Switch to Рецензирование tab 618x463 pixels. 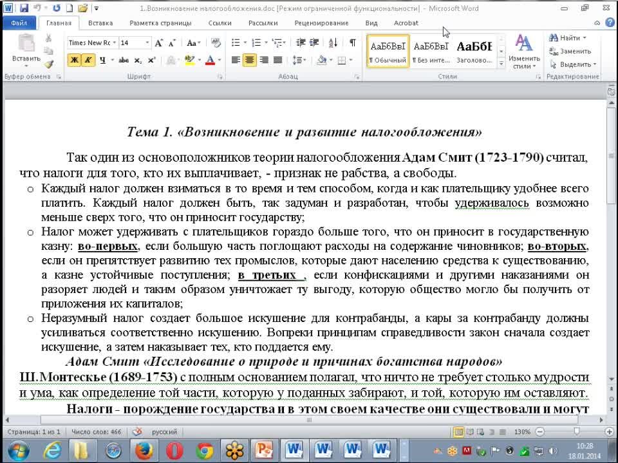(x=321, y=23)
